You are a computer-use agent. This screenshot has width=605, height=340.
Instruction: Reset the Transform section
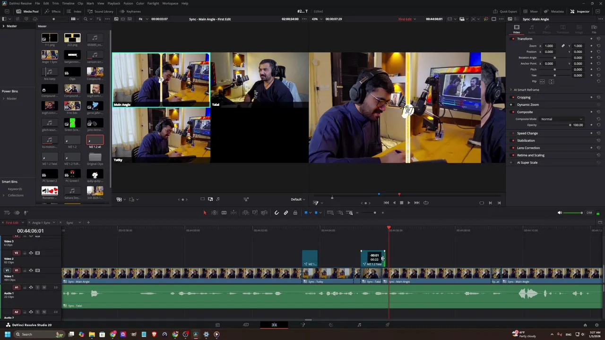coord(598,39)
